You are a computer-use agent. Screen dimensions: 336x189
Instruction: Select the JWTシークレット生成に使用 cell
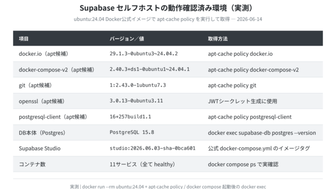[x=243, y=101]
